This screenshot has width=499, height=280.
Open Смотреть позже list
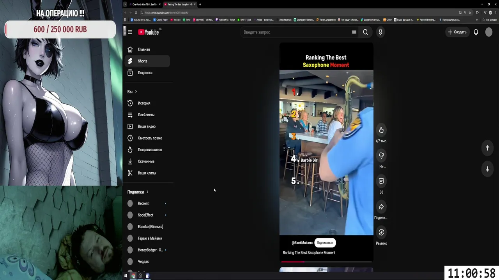[x=147, y=138]
